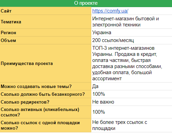The width and height of the screenshot is (172, 133).
Task: Click the 'Объем' label cell
Action: (x=46, y=40)
